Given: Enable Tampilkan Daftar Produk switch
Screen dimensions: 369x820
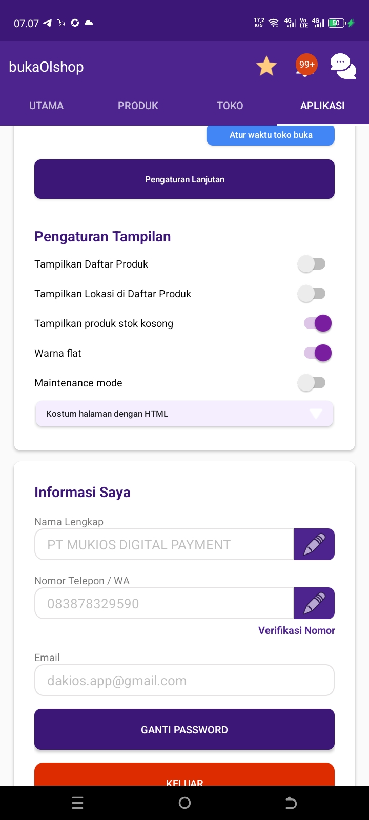Looking at the screenshot, I should 312,264.
